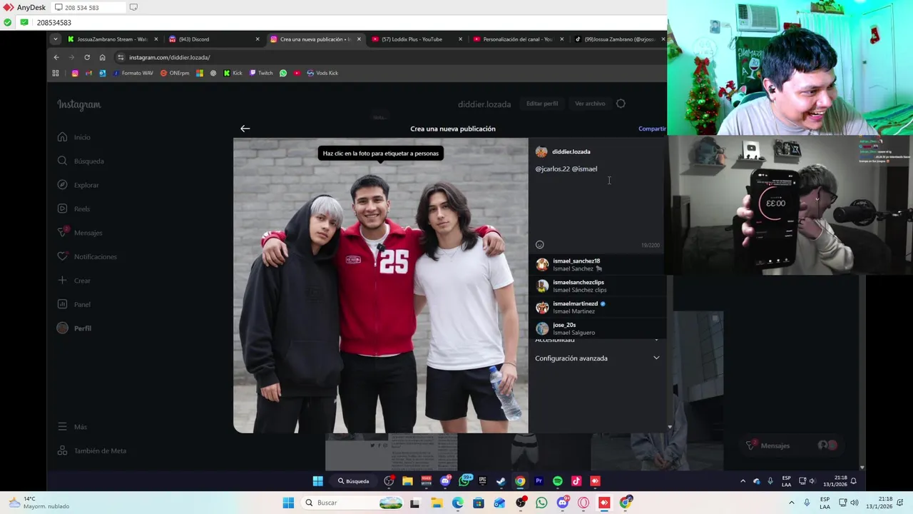The height and width of the screenshot is (514, 913).
Task: Switch to '(99)Jossua Zambrano' TikTok tab
Action: (x=619, y=39)
